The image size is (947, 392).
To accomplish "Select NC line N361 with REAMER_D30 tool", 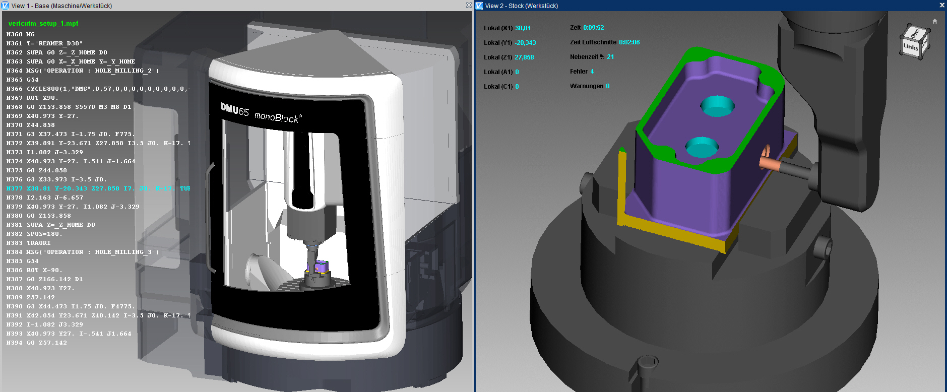I will point(44,43).
